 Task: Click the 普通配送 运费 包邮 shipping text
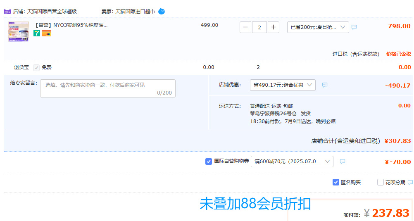pyautogui.click(x=271, y=106)
